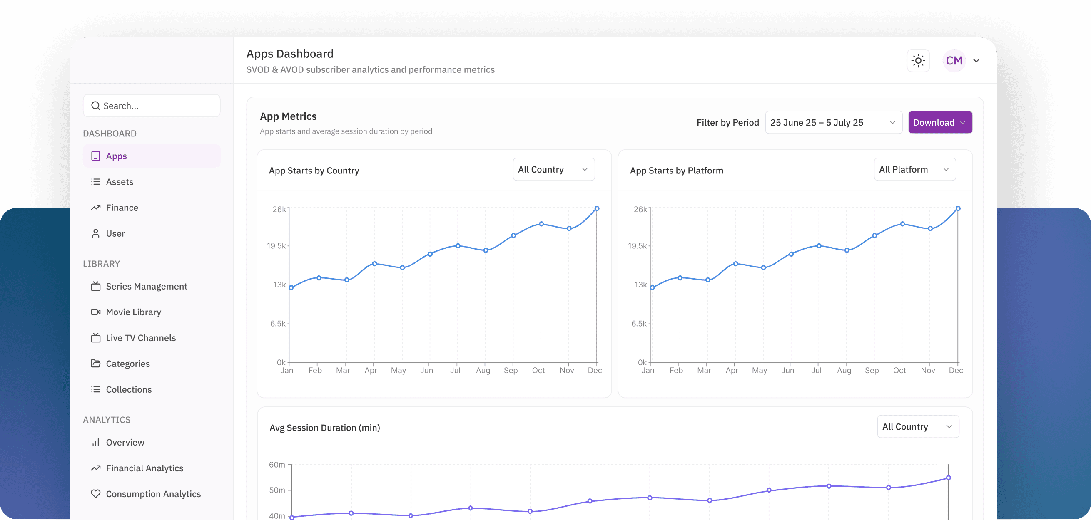The width and height of the screenshot is (1091, 520).
Task: Toggle the light/dark theme sun icon
Action: point(918,60)
